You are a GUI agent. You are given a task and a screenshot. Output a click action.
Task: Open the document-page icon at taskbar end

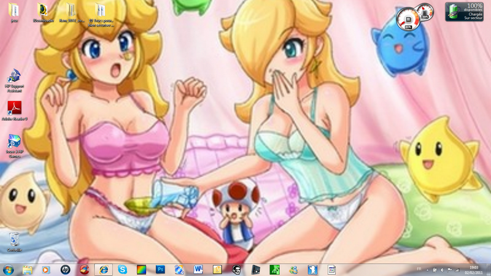pyautogui.click(x=331, y=269)
